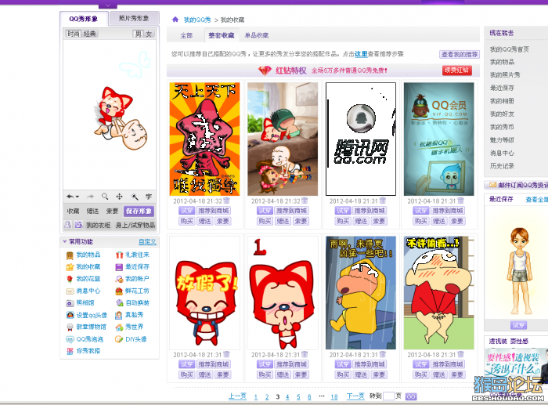This screenshot has height=405, width=548.
Task: Click the flower basket icon for 鲜花工坊
Action: 119,291
